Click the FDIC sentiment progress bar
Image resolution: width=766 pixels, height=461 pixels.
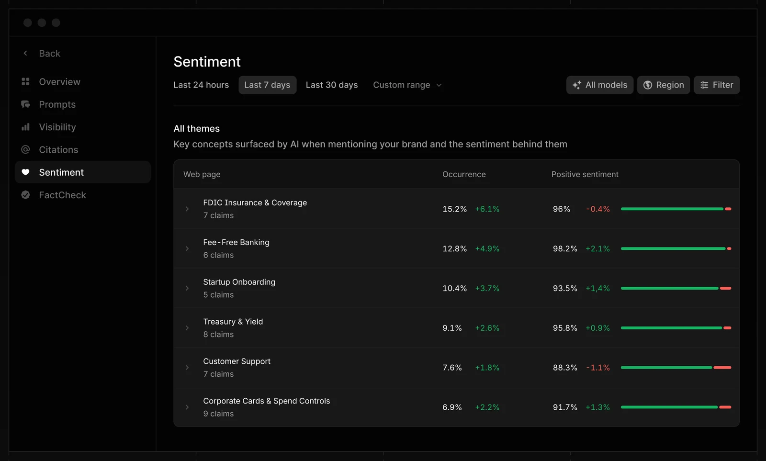676,209
